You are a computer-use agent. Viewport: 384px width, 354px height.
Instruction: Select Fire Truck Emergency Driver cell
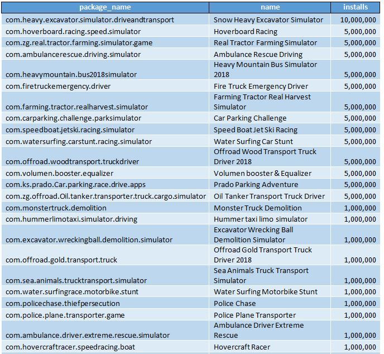point(270,86)
